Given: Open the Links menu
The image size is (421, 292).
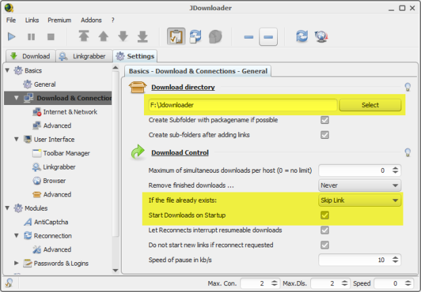Looking at the screenshot, I should click(32, 20).
